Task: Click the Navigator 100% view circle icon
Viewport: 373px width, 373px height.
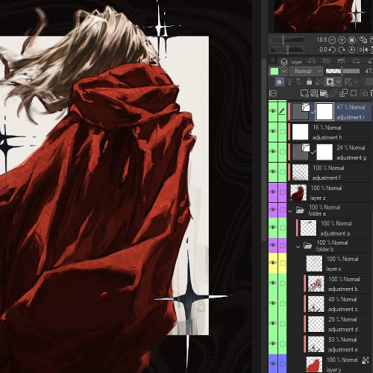Action: click(352, 40)
